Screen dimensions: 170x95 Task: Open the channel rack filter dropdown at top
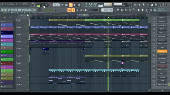(x=162, y=14)
